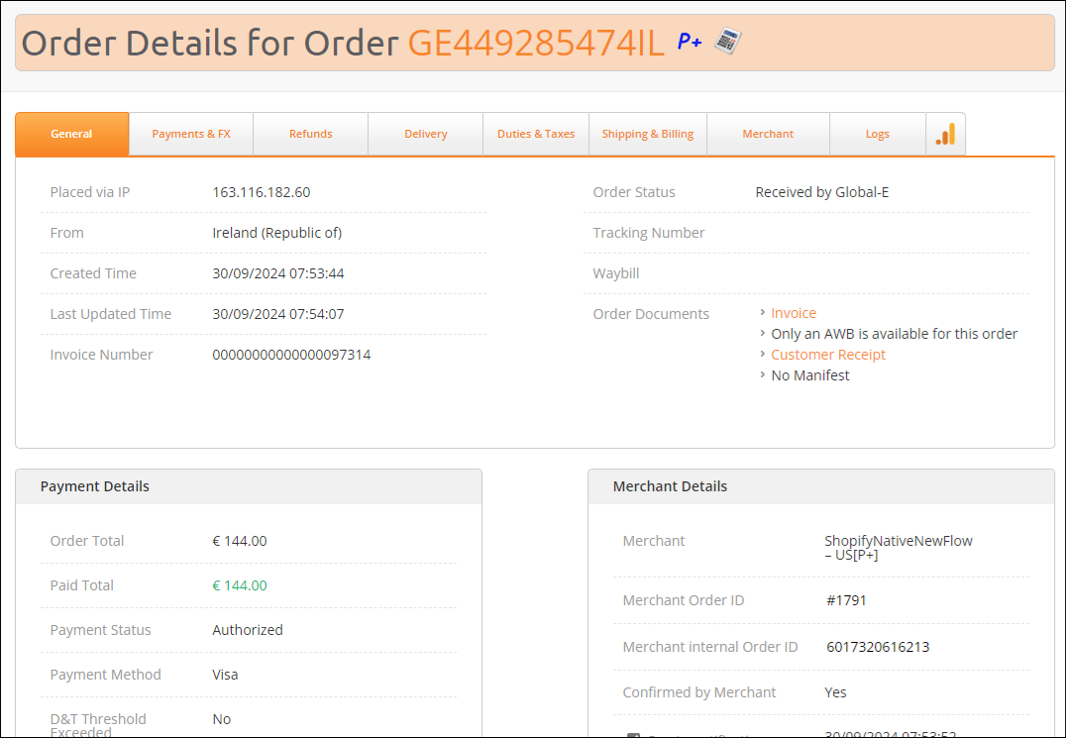
Task: Click the Merchant internal Order ID label
Action: pyautogui.click(x=709, y=647)
